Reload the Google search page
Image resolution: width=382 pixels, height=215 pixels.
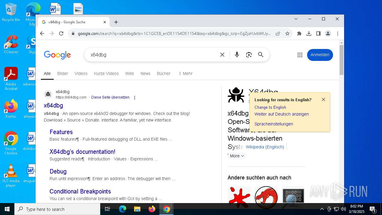click(61, 33)
